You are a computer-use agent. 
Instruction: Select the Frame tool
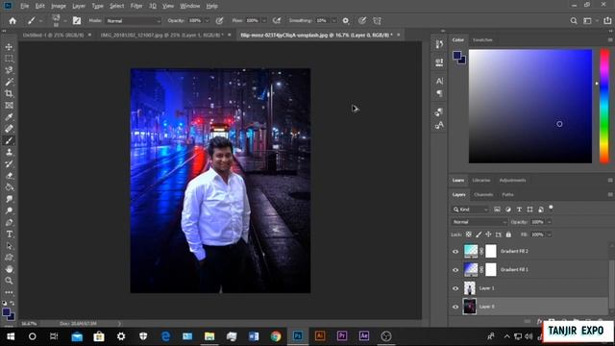pyautogui.click(x=9, y=106)
